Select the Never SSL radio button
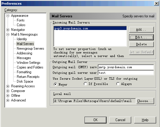The height and width of the screenshot is (127, 160). (x=55, y=84)
